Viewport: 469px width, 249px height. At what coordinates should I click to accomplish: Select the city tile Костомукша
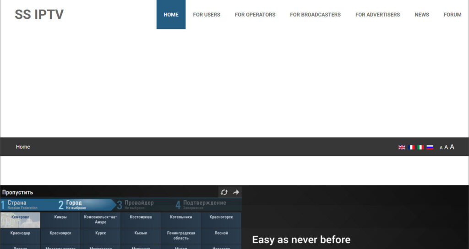[141, 220]
